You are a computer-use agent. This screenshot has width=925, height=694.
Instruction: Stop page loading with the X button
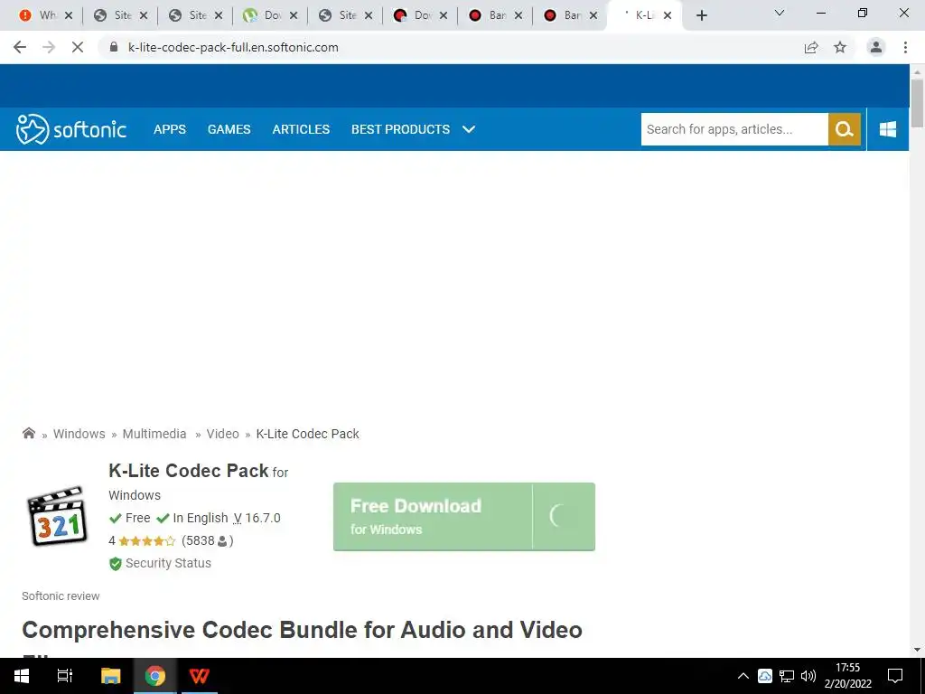tap(78, 47)
